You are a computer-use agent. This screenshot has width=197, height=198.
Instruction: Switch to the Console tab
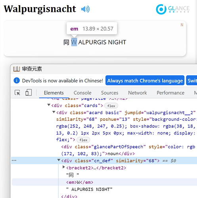[82, 93]
